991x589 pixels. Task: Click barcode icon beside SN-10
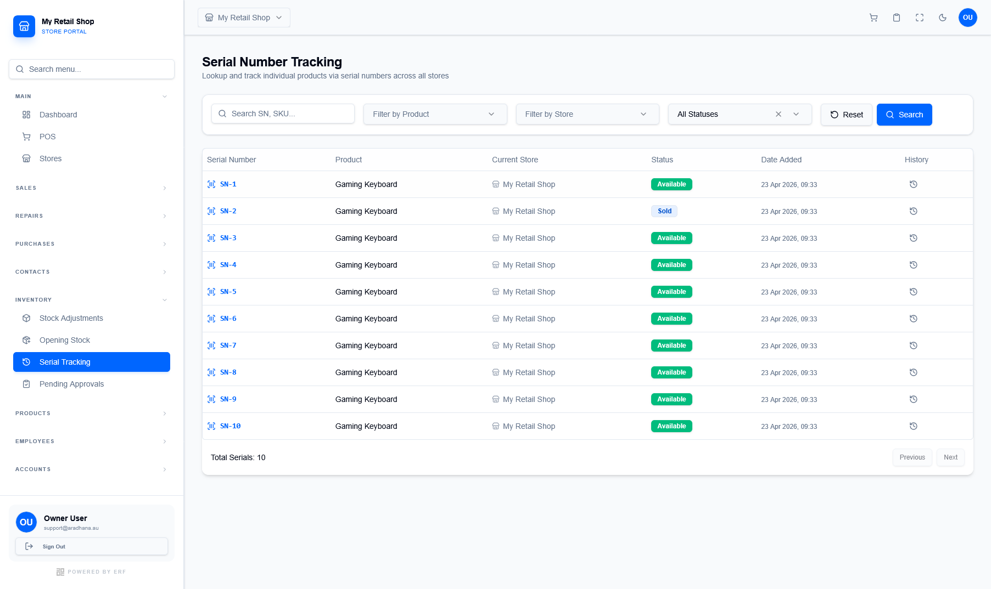(x=211, y=426)
